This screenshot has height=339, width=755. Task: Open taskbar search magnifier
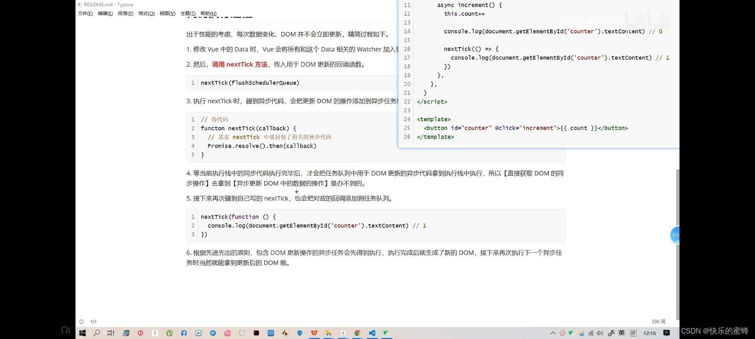coord(96,333)
